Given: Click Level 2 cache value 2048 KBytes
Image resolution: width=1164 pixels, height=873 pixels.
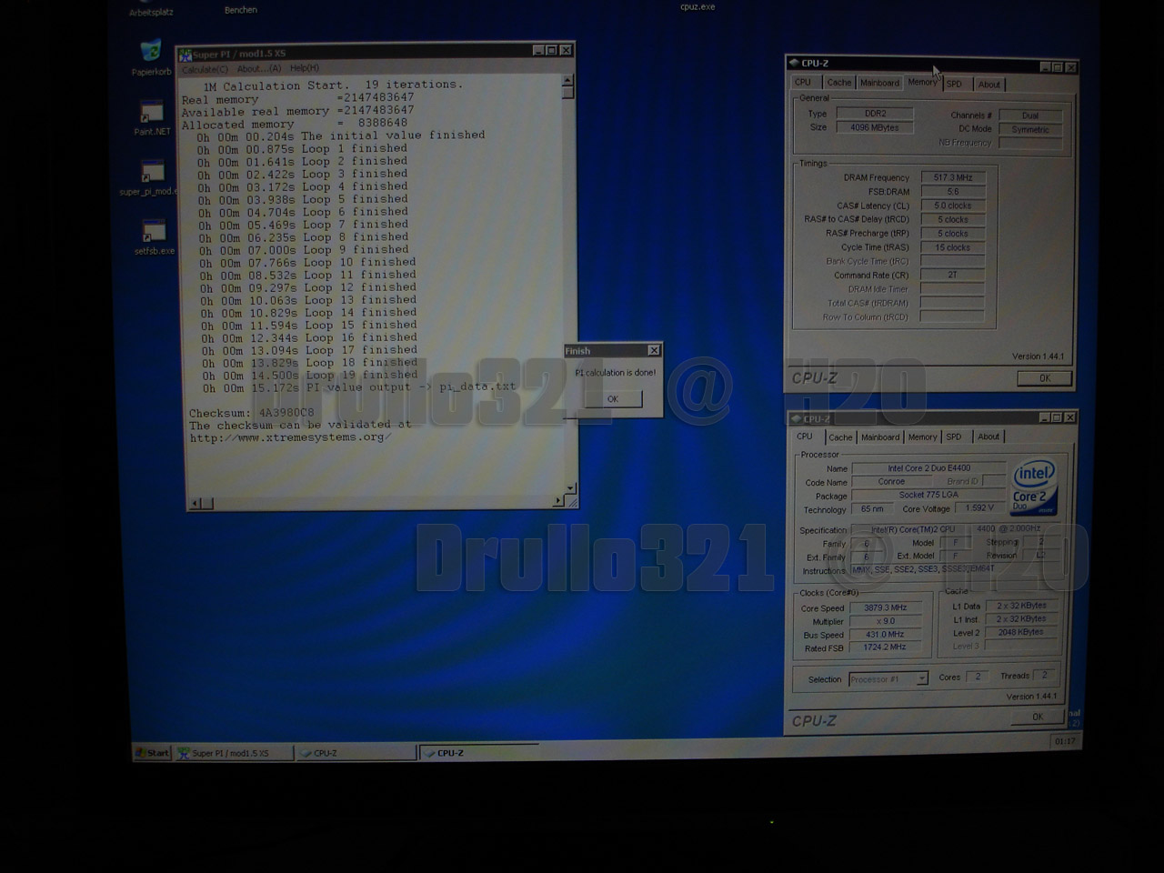Looking at the screenshot, I should pos(1020,632).
